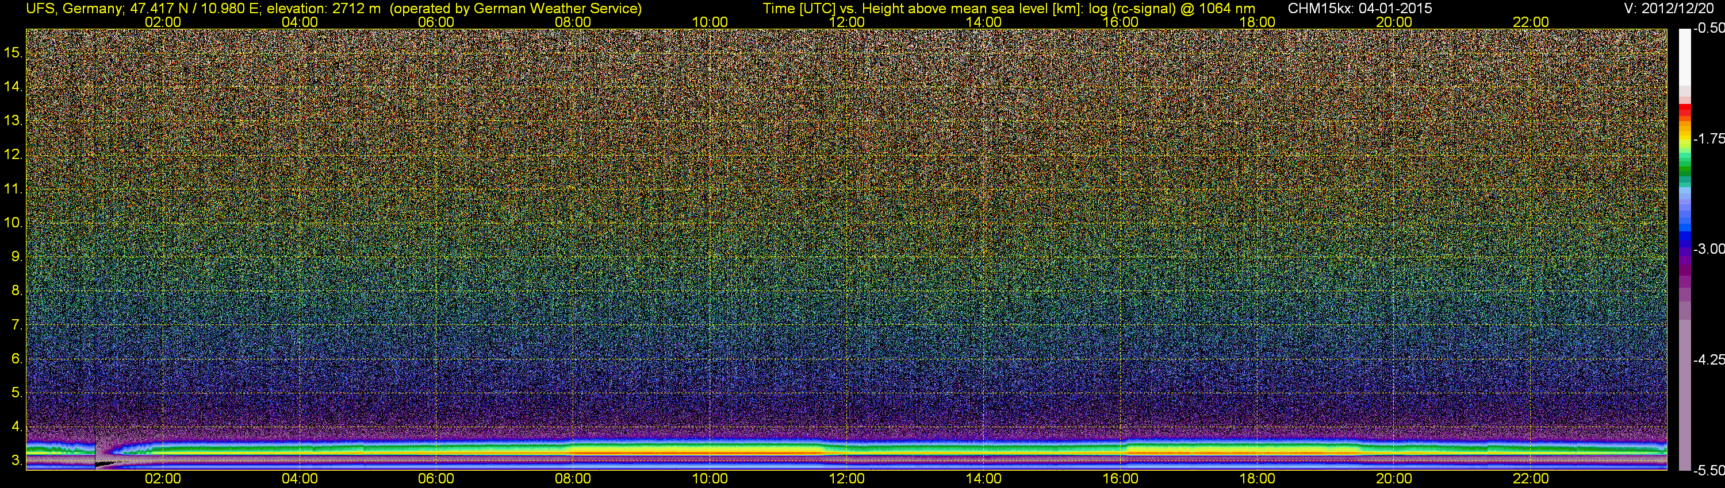Screen dimensions: 1725x488
Task: Click the -4.25 colorbar value label
Action: (x=1708, y=359)
